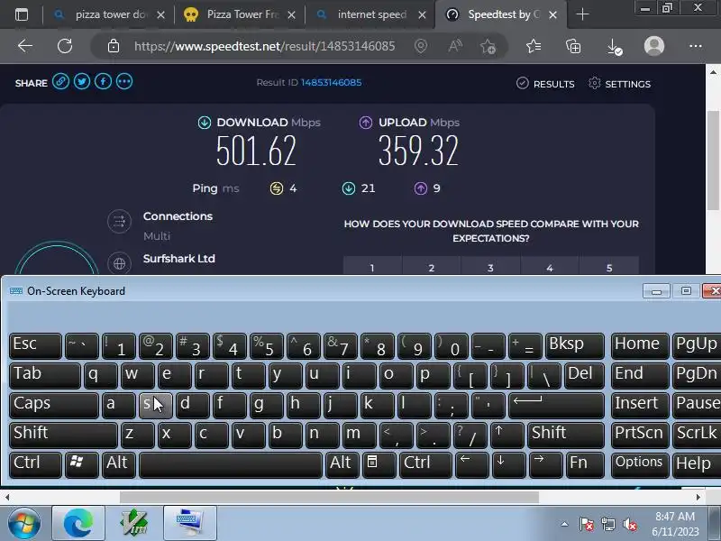The height and width of the screenshot is (541, 721).
Task: Open the tab actions menu icon
Action: click(x=21, y=14)
